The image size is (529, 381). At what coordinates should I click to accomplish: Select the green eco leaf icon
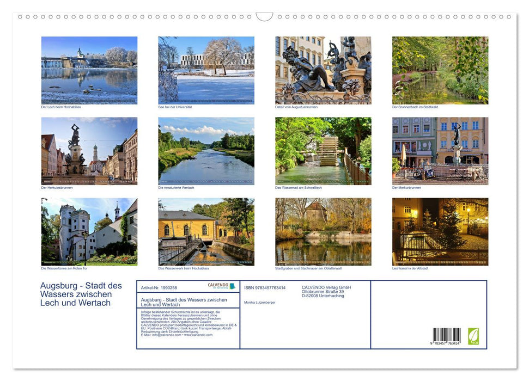472,335
